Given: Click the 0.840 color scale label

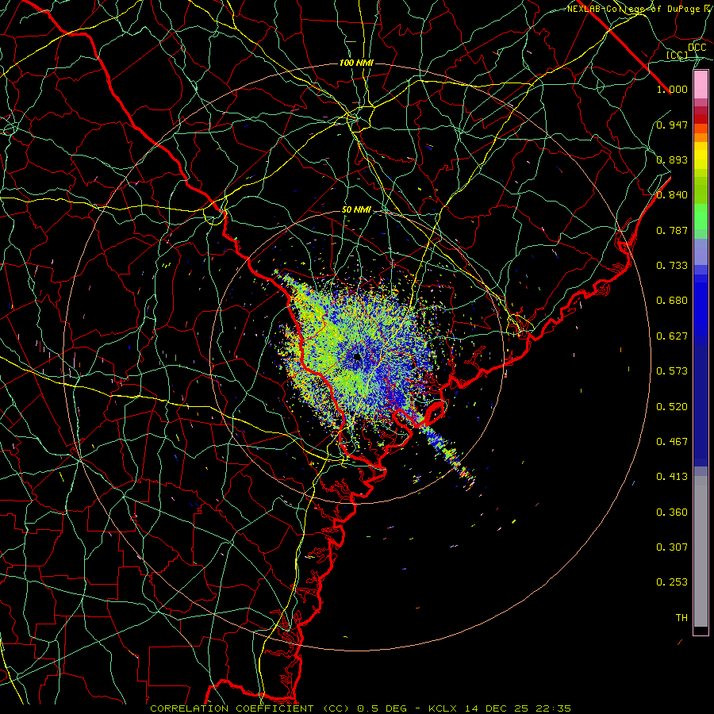Looking at the screenshot, I should point(672,195).
